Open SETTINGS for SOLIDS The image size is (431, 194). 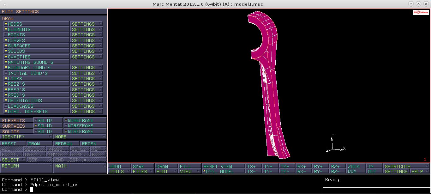coord(87,51)
